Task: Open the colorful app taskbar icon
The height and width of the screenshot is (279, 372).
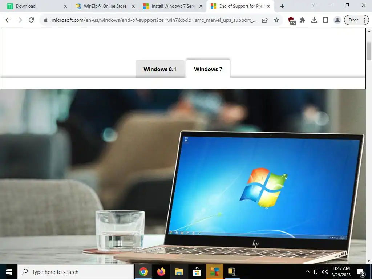Action: 214,272
